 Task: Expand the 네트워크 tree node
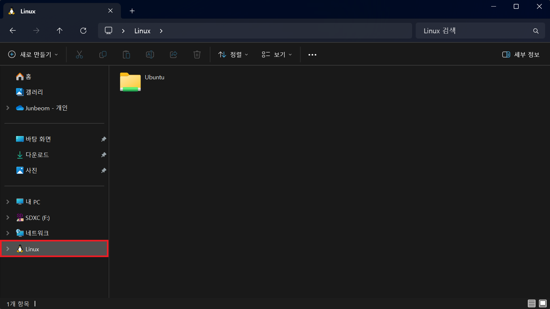pyautogui.click(x=8, y=233)
